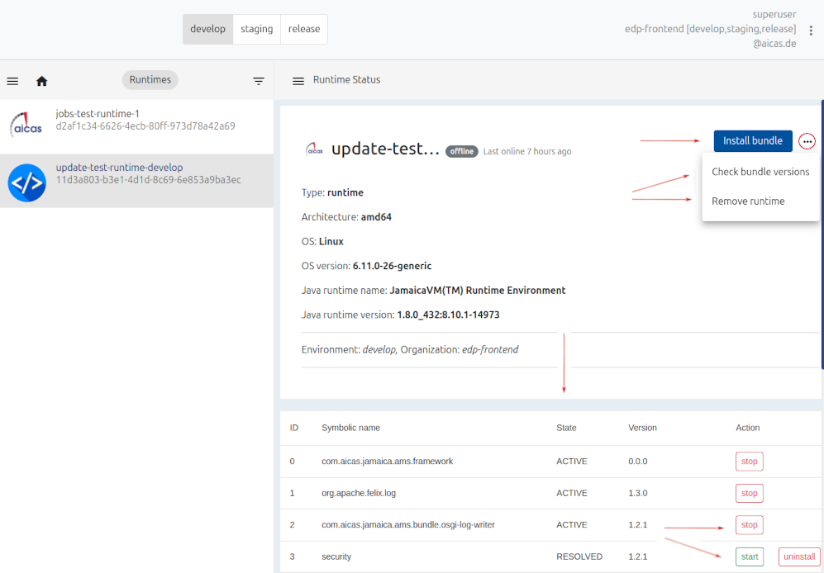
Task: Select jobs-test-runtime-1 in the runtimes list
Action: pyautogui.click(x=145, y=120)
